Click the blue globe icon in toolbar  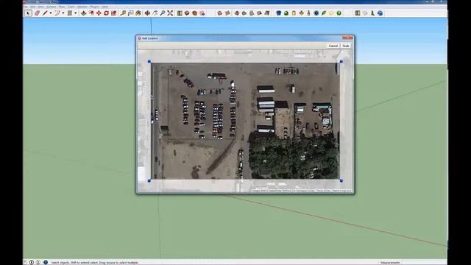pos(380,13)
